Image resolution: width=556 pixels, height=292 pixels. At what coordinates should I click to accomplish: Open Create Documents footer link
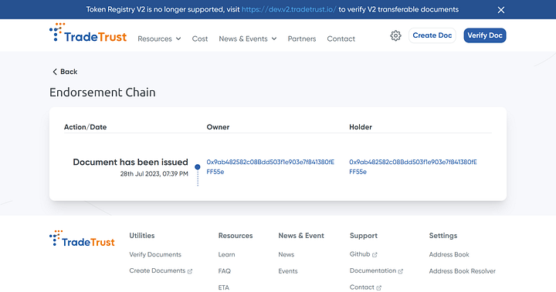point(157,270)
